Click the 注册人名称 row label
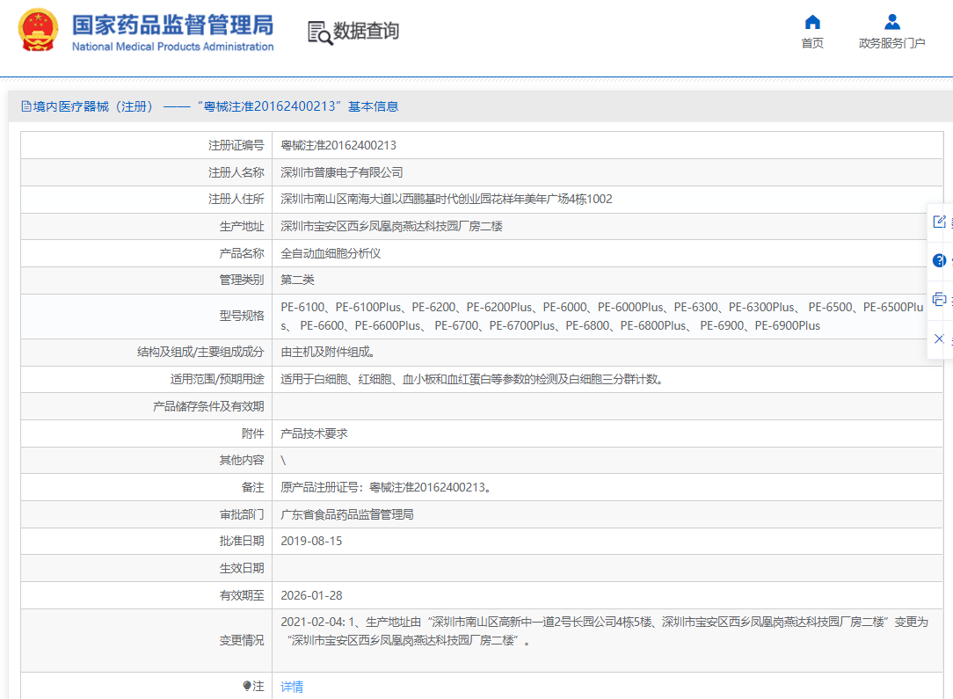This screenshot has width=953, height=699. (x=236, y=172)
